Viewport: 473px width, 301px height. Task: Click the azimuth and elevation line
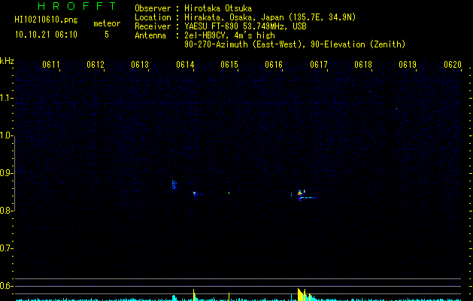coord(295,44)
